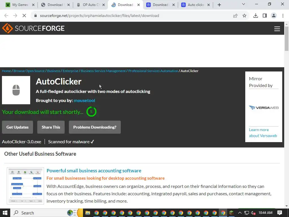Click the page vertical scrollbar thumb
The height and width of the screenshot is (217, 289).
286,38
